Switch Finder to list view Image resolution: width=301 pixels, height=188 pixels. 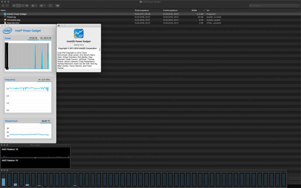[18, 5]
